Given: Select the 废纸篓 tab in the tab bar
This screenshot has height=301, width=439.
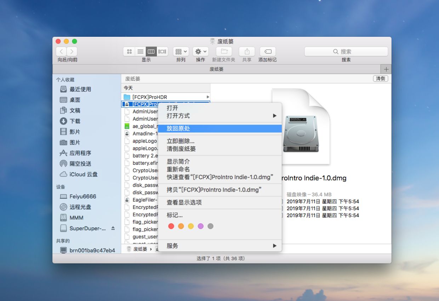Looking at the screenshot, I should pyautogui.click(x=217, y=69).
